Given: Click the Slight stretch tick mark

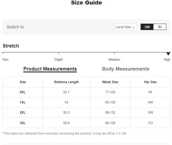Looking at the screenshot, I should tap(59, 53).
